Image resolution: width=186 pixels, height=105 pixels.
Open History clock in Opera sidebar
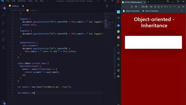[118, 59]
